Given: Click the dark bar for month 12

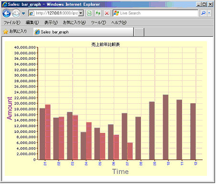Looking at the screenshot, I should coord(193,131).
